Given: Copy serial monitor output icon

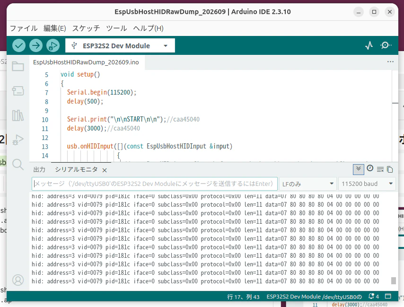Looking at the screenshot, I should 390,169.
